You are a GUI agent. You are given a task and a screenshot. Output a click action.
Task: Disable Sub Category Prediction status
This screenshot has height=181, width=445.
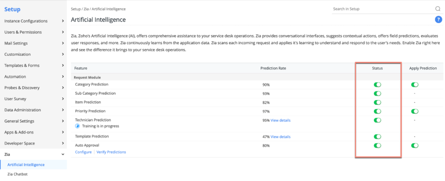[377, 93]
